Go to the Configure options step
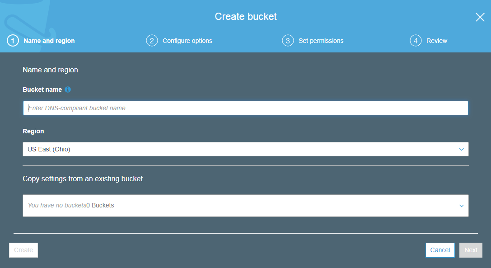Screen dimensions: 491x268 (187, 41)
